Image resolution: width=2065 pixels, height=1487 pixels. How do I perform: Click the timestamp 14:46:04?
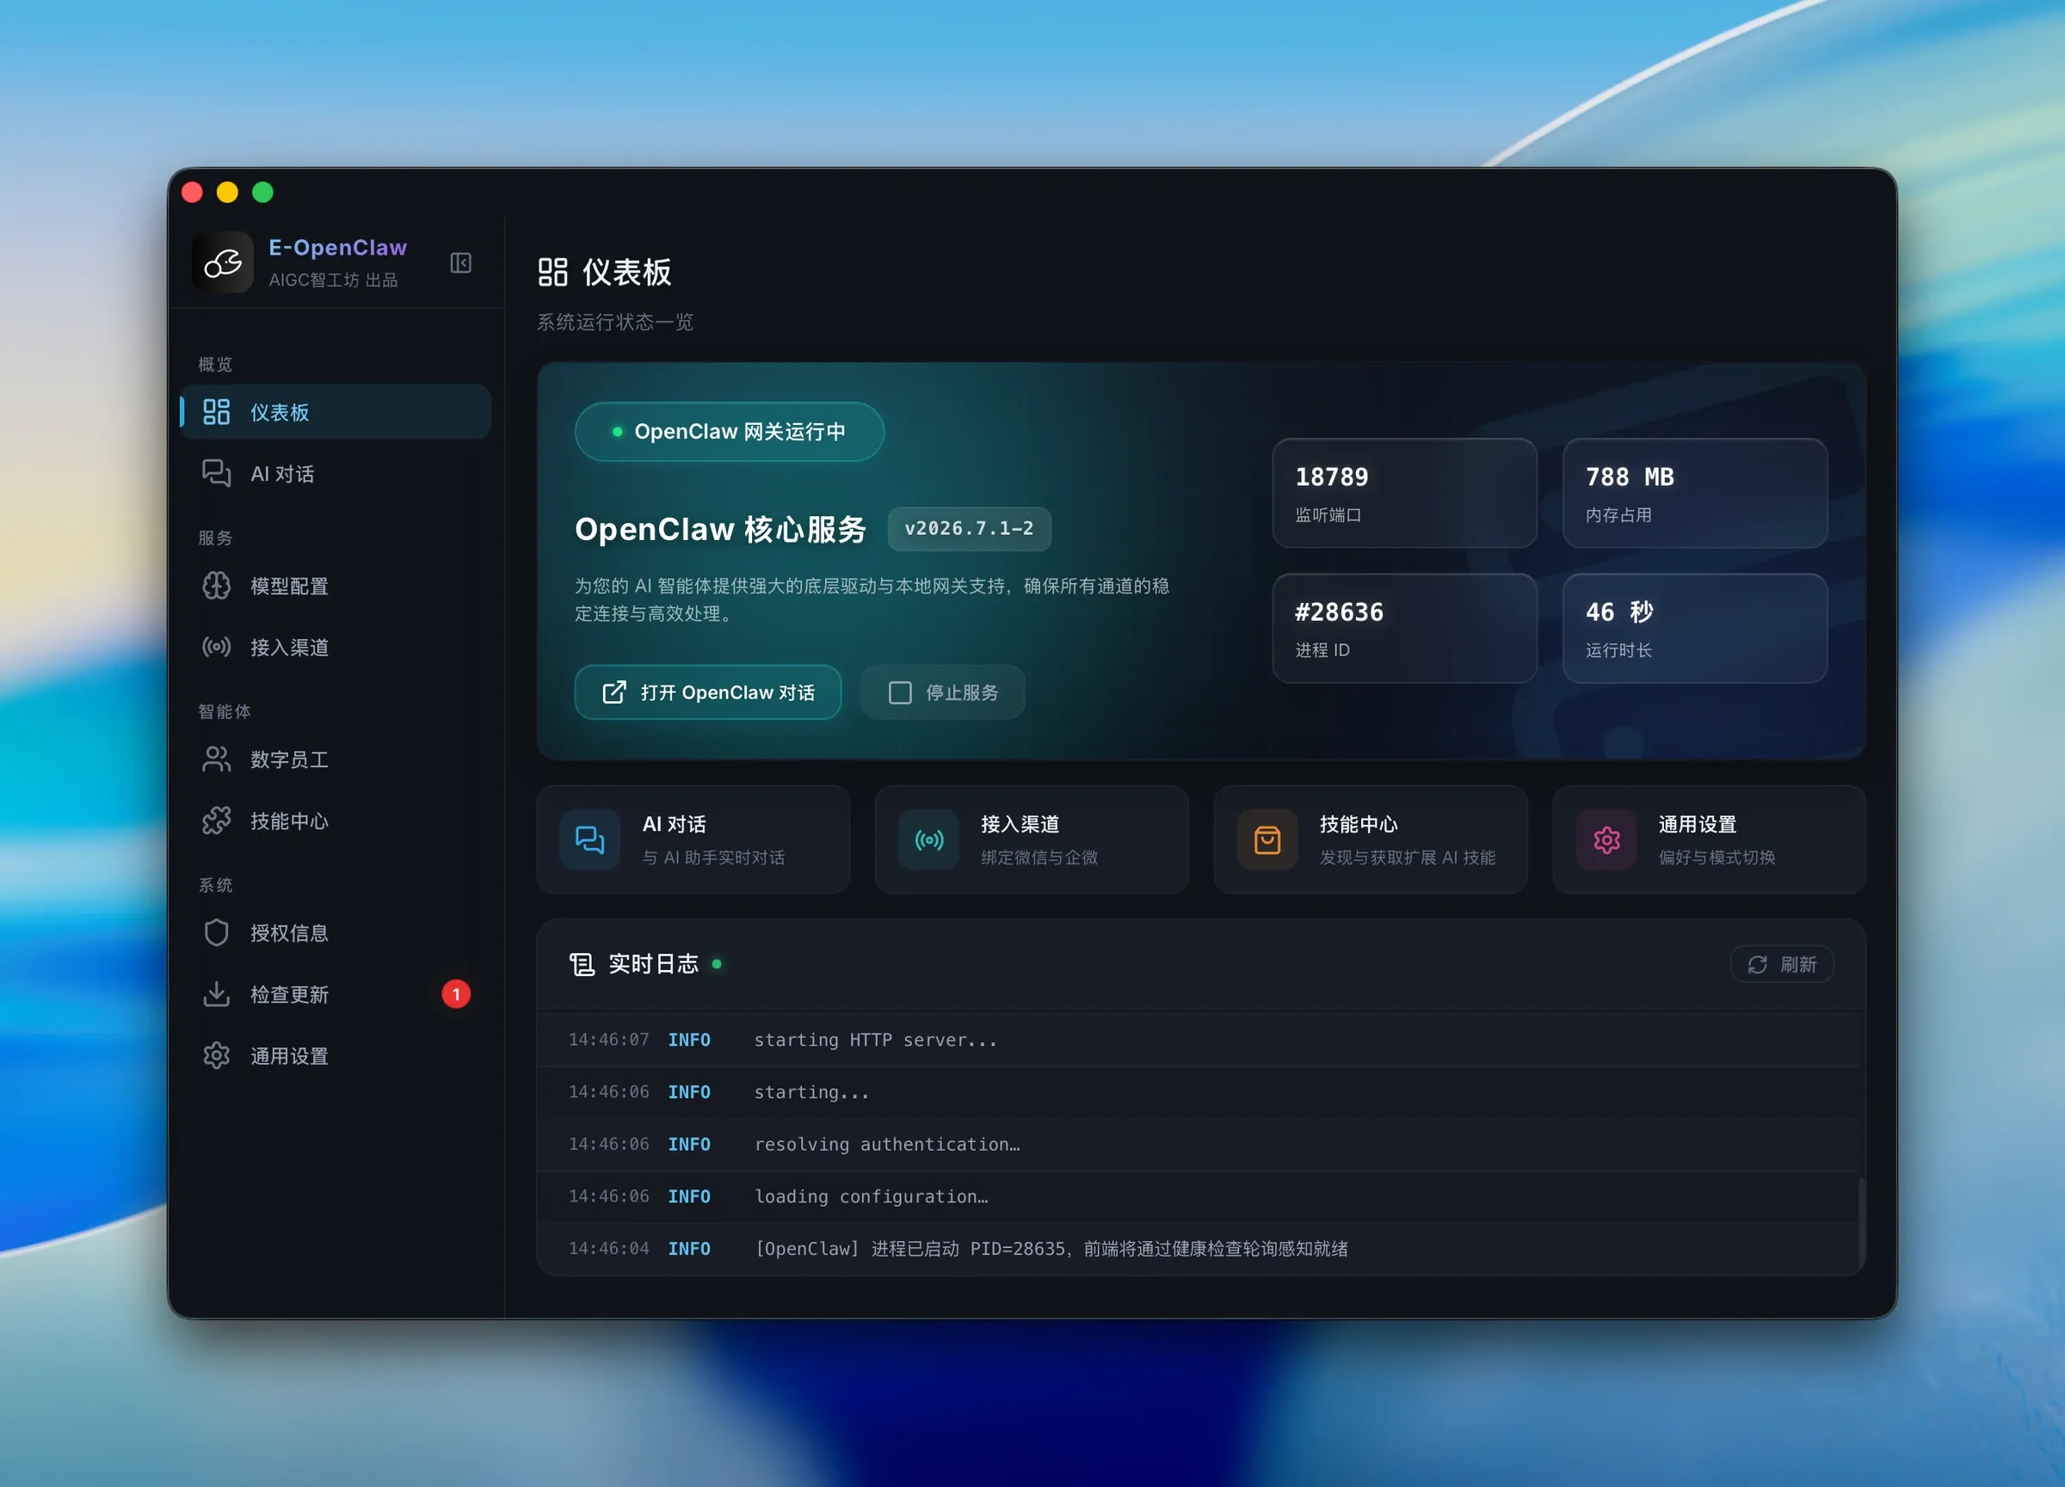pyautogui.click(x=608, y=1249)
